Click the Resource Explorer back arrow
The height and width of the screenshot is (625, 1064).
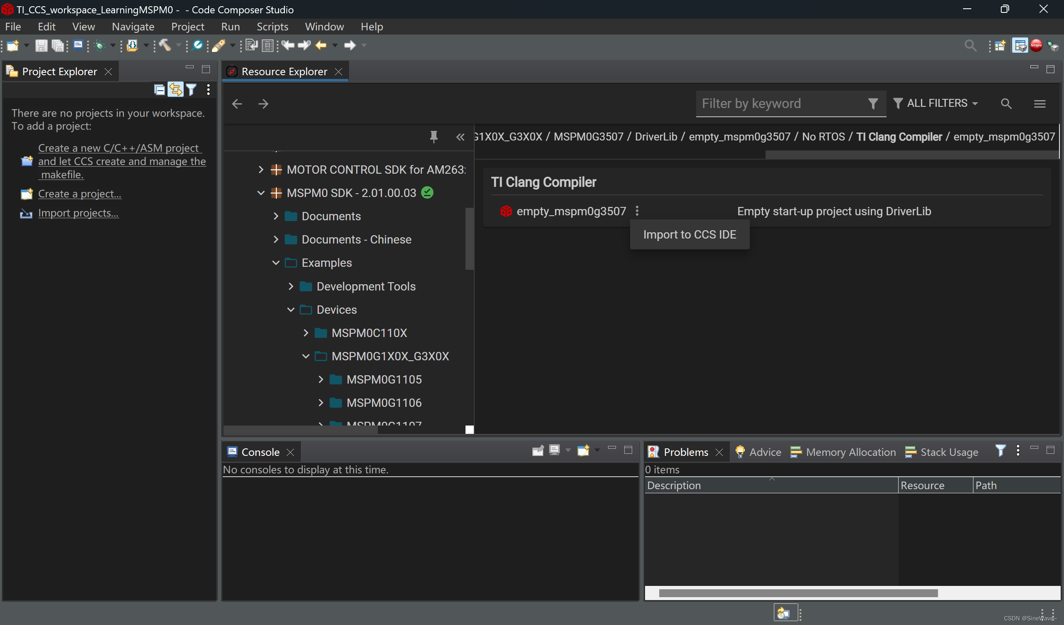(x=237, y=104)
